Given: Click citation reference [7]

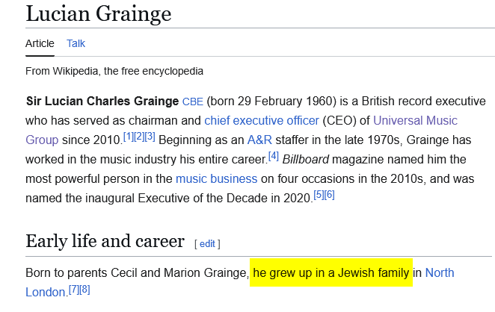Looking at the screenshot, I should tap(73, 288).
